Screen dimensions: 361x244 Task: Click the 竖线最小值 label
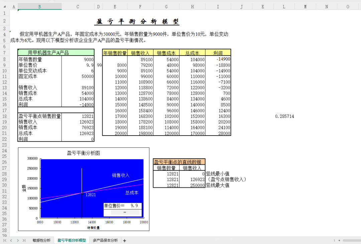click(218, 174)
